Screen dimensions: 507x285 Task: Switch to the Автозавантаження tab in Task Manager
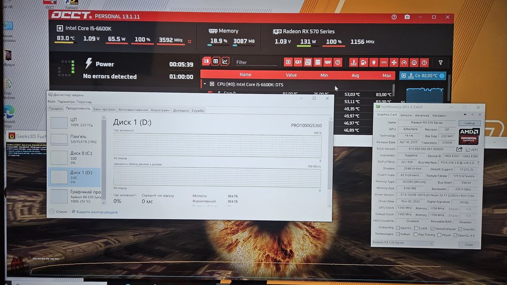tap(133, 110)
